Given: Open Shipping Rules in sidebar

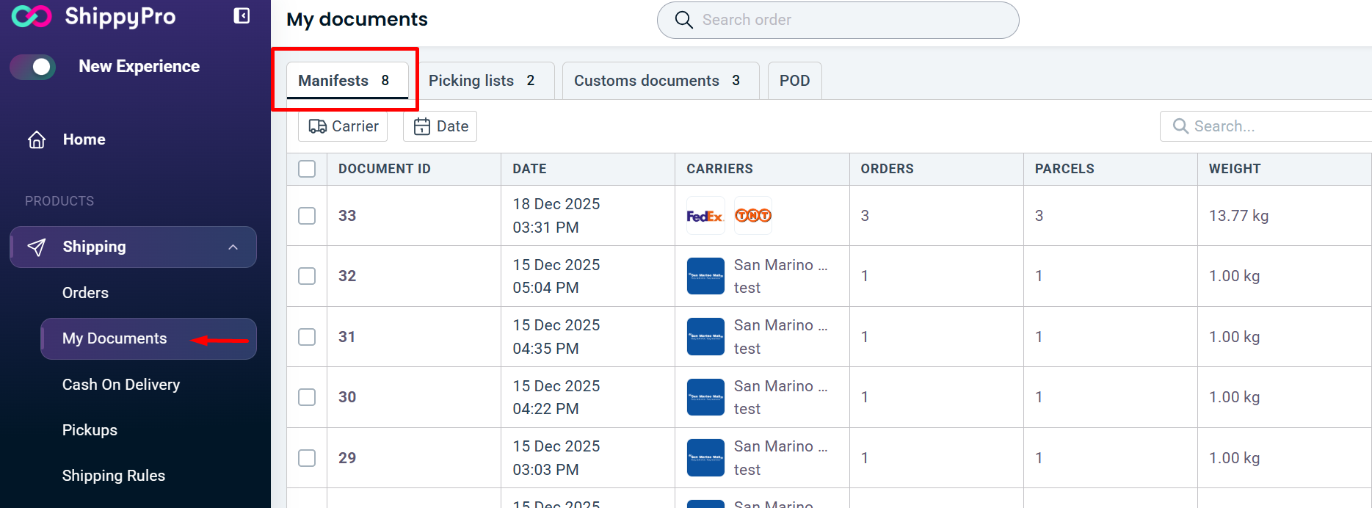Looking at the screenshot, I should pos(114,476).
